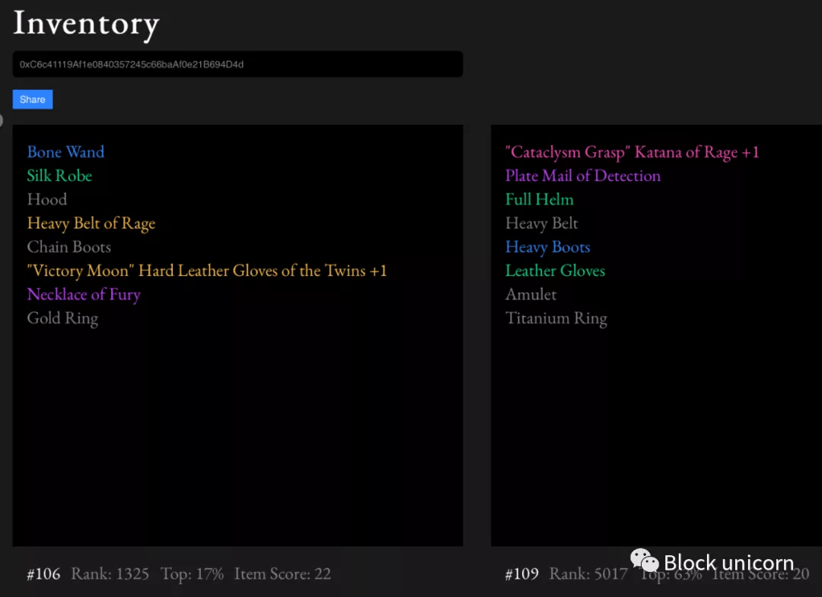Screen dimensions: 822x597
Task: Open the Plate Mail of Detection item
Action: tap(583, 176)
